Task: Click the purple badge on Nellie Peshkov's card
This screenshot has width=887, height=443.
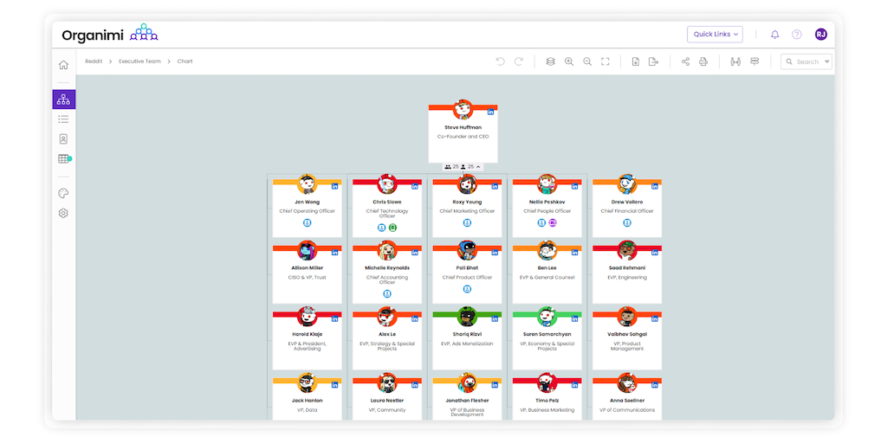Action: [x=553, y=223]
